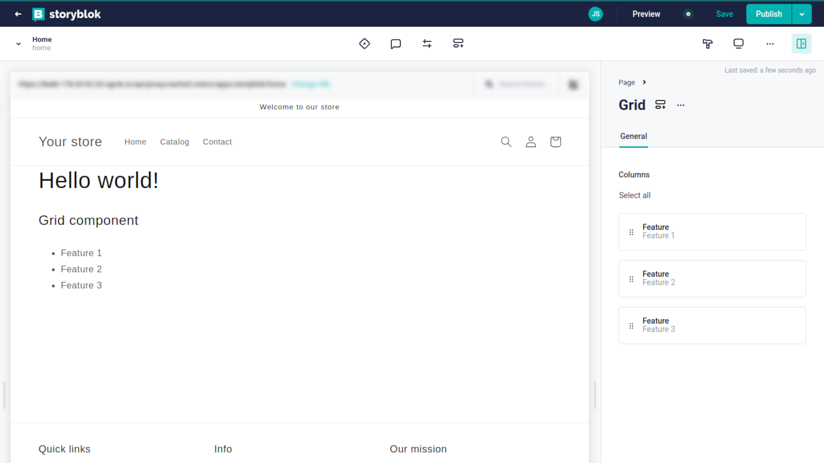Open the visual editor diamond icon
824x463 pixels.
[x=364, y=43]
